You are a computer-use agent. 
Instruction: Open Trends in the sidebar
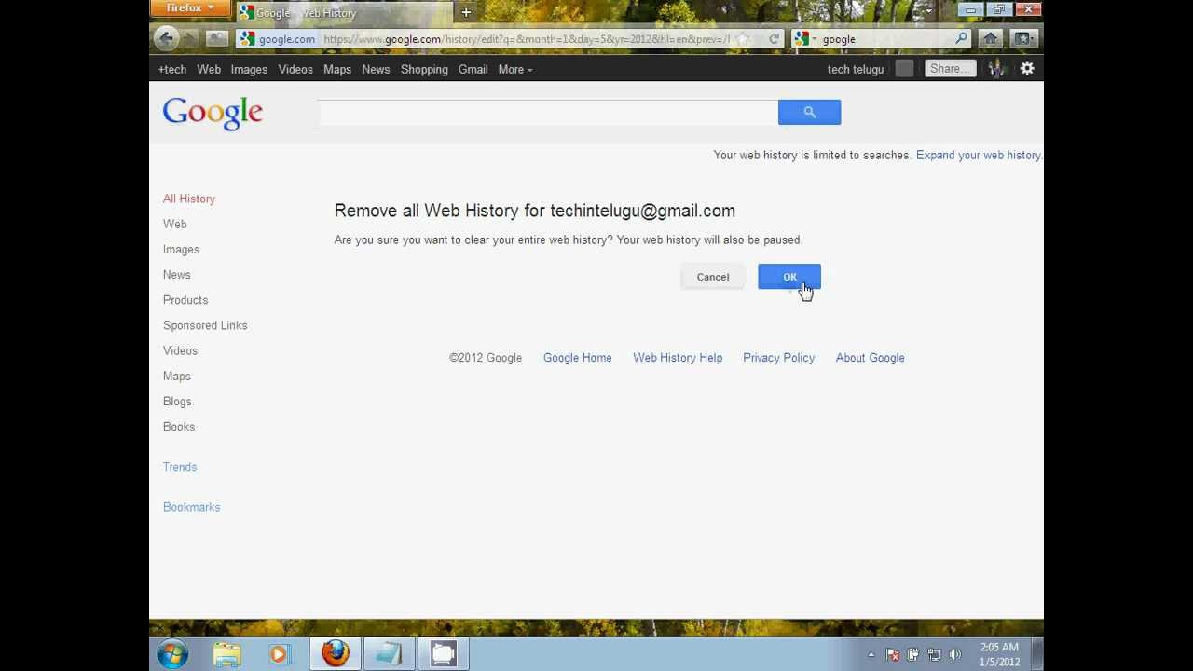point(180,467)
